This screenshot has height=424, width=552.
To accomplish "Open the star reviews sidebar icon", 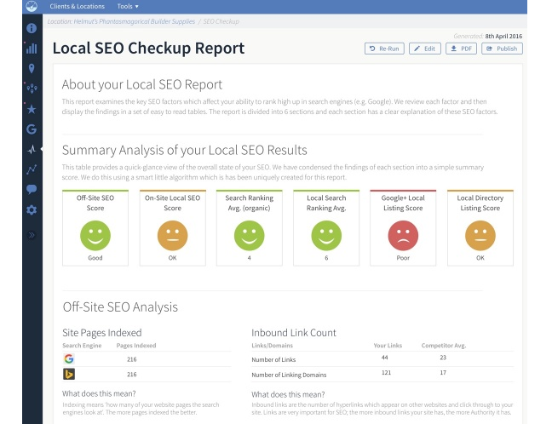I will point(32,109).
